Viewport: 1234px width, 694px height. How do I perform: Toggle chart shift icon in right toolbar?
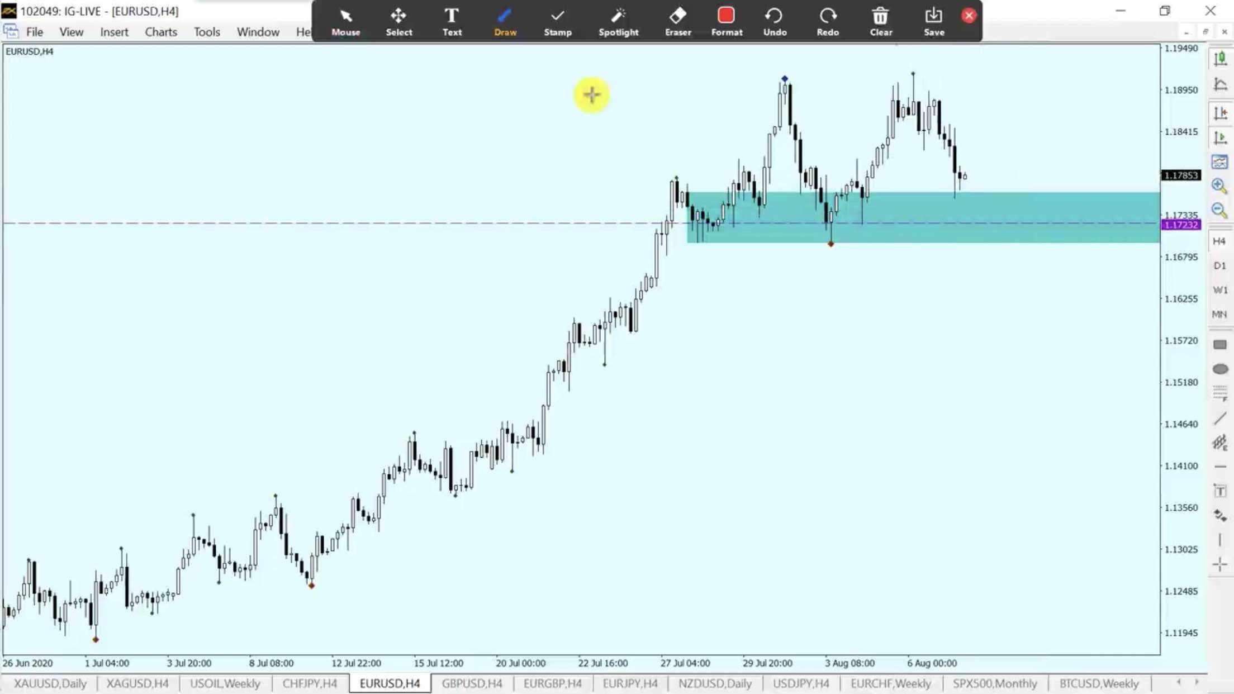[x=1219, y=113]
